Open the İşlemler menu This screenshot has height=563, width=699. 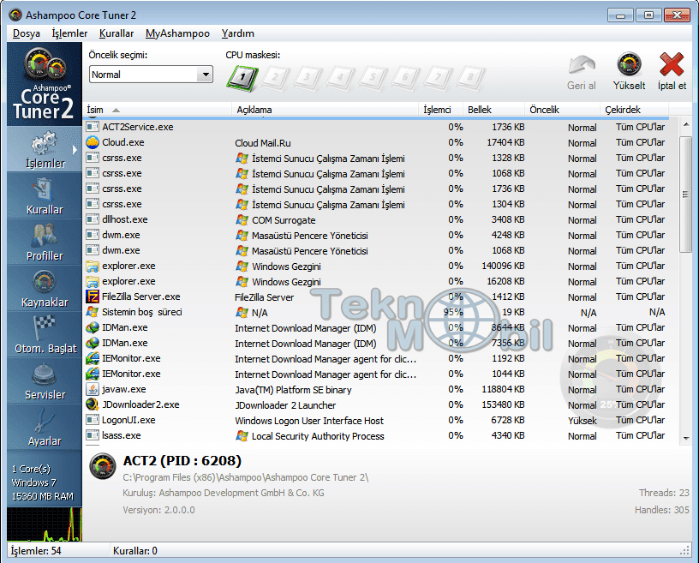69,33
